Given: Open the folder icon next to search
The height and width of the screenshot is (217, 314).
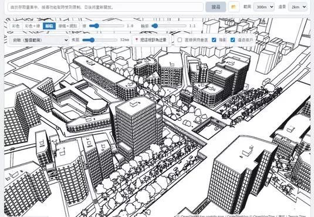Looking at the screenshot, I should click(234, 7).
